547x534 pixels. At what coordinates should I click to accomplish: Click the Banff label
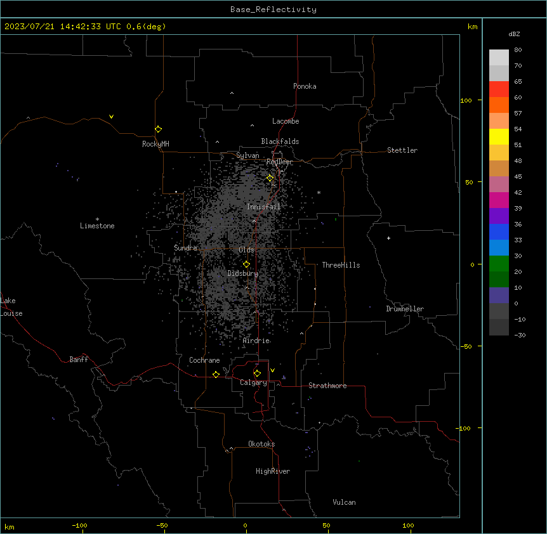coord(79,360)
